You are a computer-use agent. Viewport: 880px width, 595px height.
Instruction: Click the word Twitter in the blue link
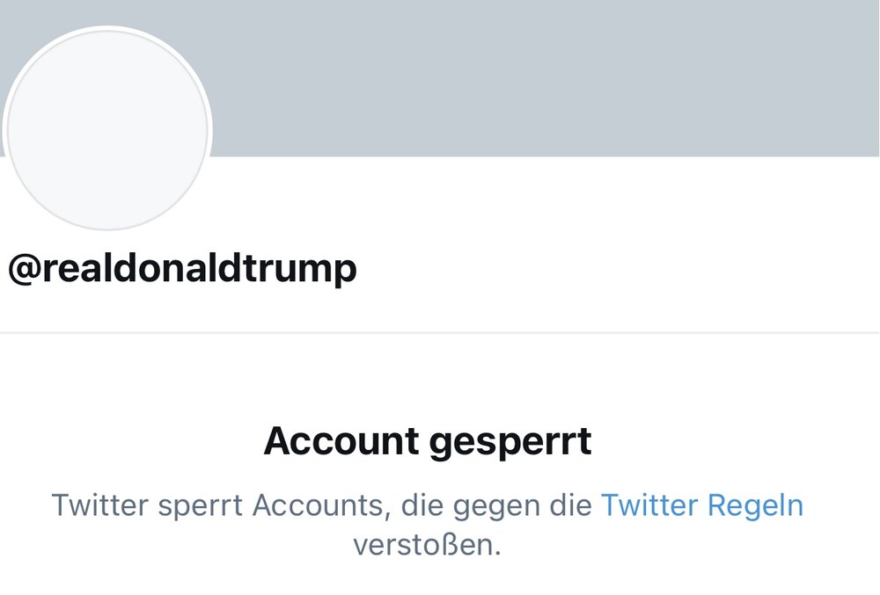pos(649,505)
